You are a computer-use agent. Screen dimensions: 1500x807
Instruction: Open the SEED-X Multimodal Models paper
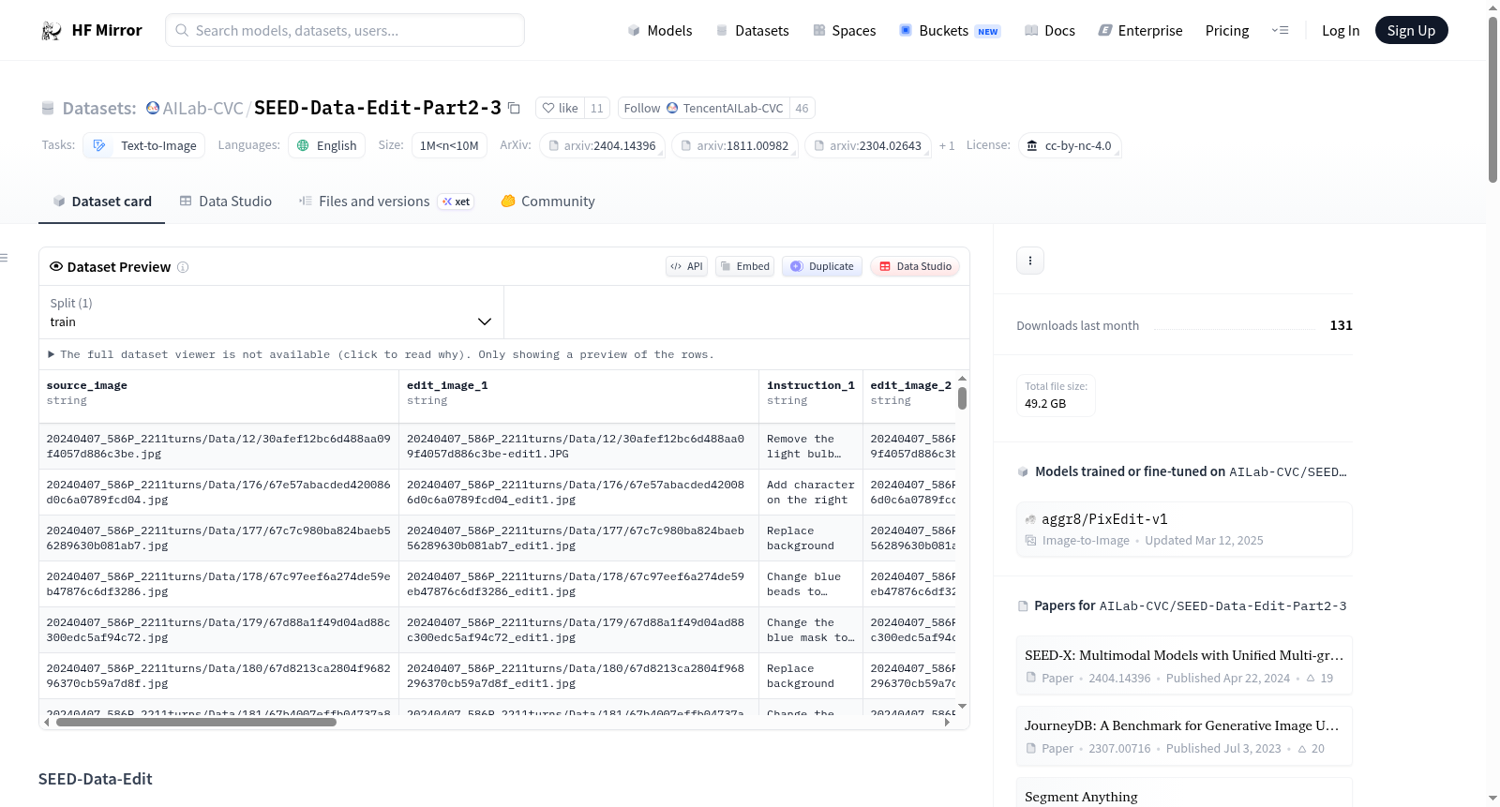point(1184,665)
